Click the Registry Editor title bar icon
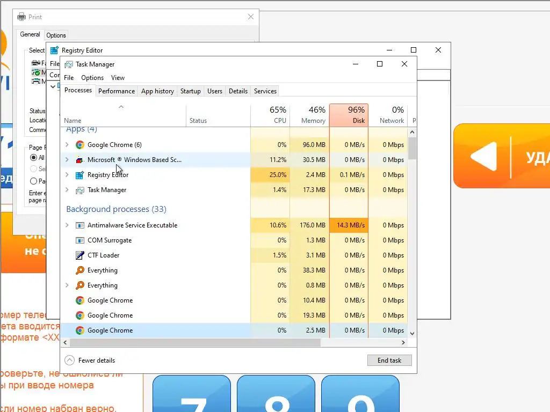 (54, 50)
